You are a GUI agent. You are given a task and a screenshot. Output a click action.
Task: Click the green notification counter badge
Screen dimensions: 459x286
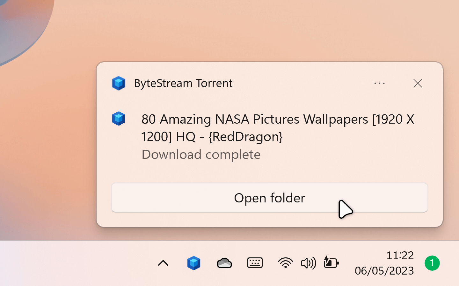(x=432, y=263)
